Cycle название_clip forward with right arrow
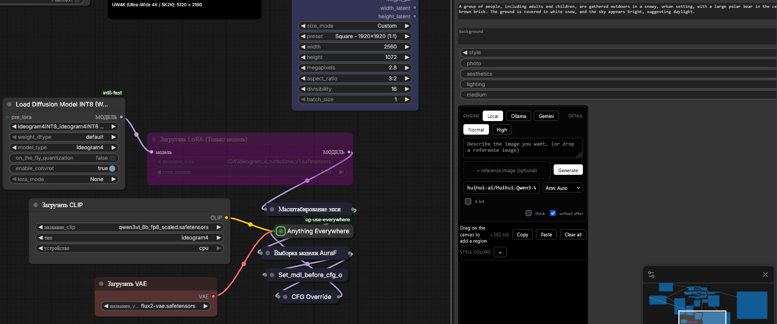Screen dimensions: 777x324 pyautogui.click(x=219, y=227)
